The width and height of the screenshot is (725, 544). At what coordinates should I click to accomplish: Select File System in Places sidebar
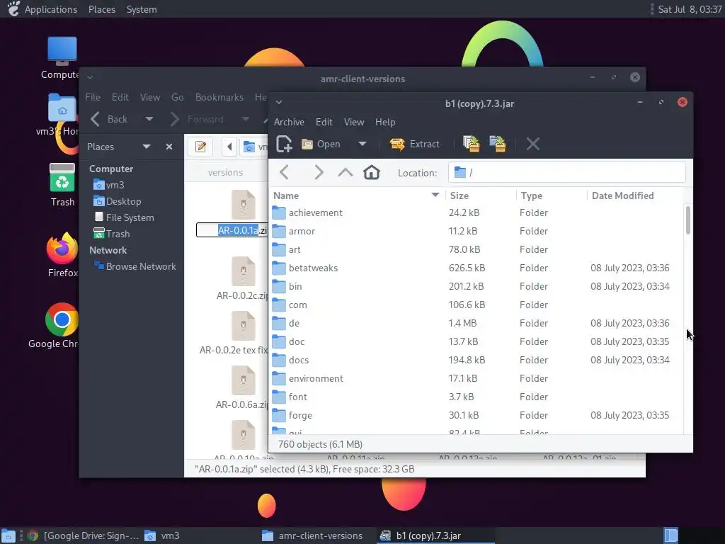point(124,217)
